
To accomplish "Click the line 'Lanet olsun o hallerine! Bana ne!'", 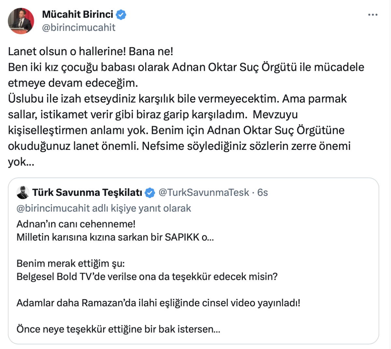I will (91, 51).
